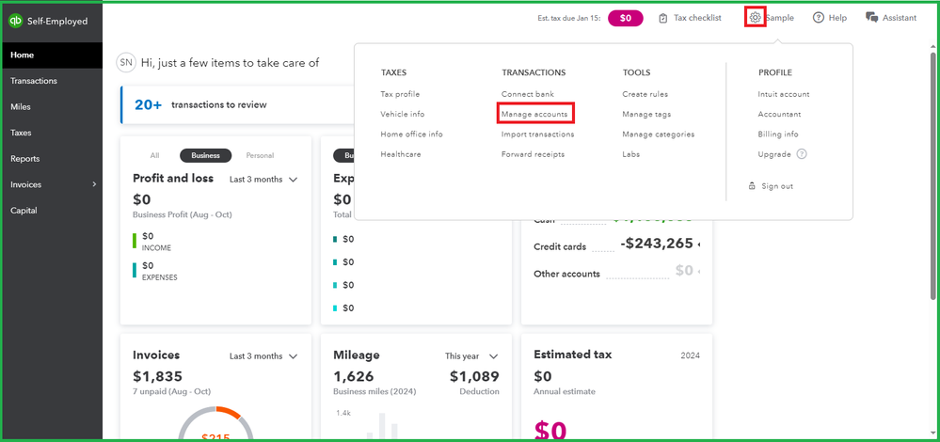
Task: Click the QuickBooks logo icon
Action: [x=17, y=21]
